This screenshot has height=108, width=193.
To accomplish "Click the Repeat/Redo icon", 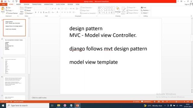I will 13,1.
